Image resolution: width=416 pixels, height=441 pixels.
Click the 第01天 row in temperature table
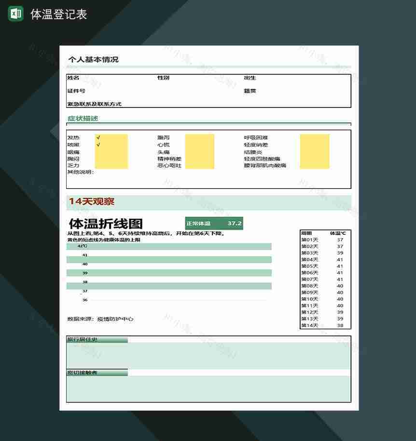click(x=310, y=240)
